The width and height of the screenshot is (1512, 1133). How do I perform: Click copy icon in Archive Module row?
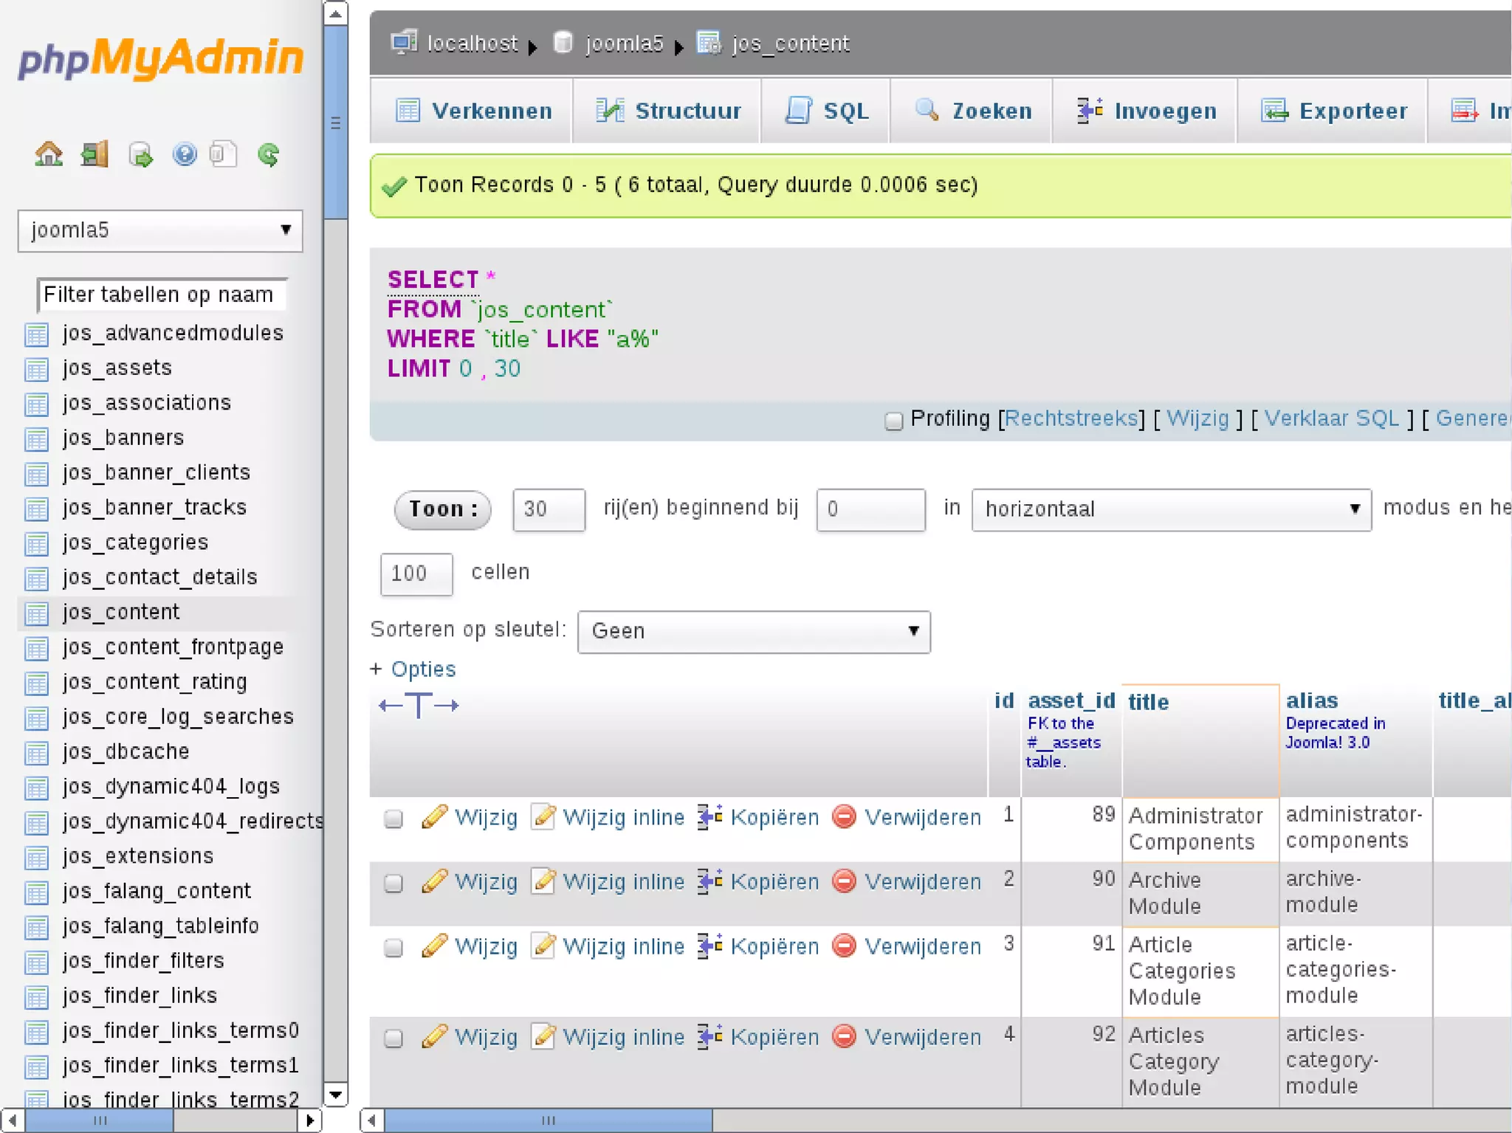point(710,881)
